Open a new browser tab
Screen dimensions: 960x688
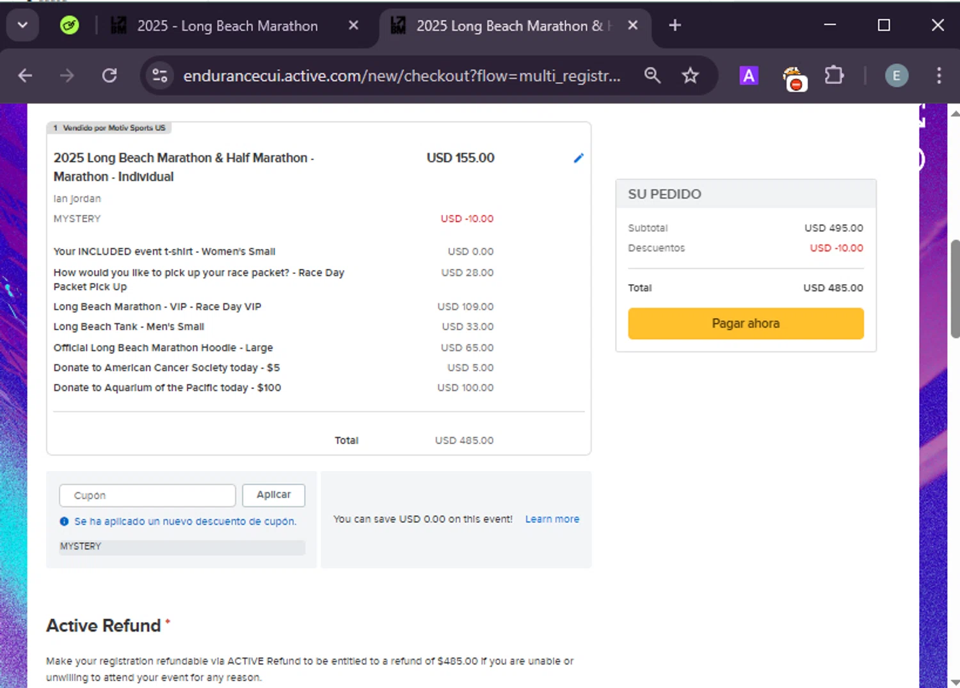[x=675, y=26]
